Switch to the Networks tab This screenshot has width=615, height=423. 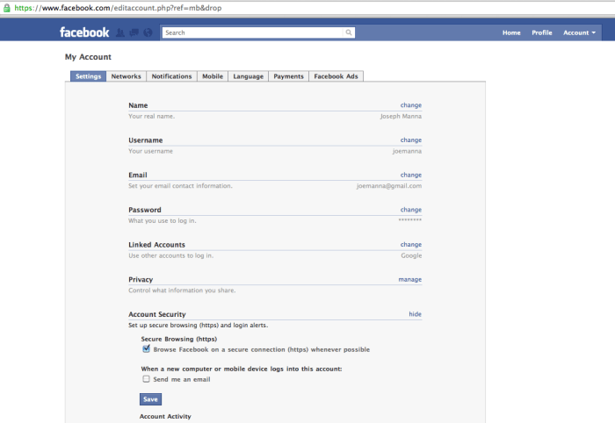pos(126,76)
